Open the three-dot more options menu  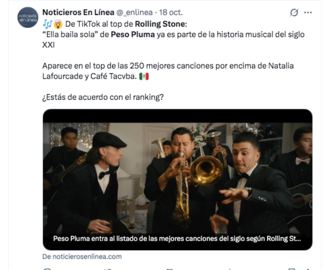tap(308, 13)
